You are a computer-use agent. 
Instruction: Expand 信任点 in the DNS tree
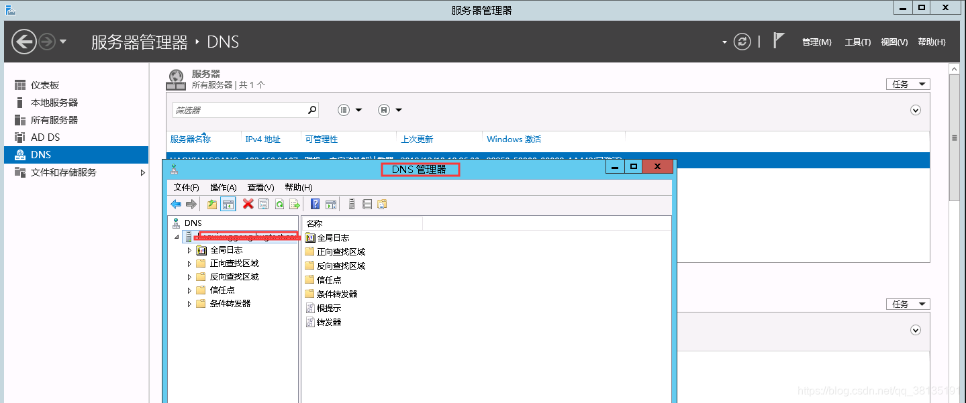pos(189,290)
